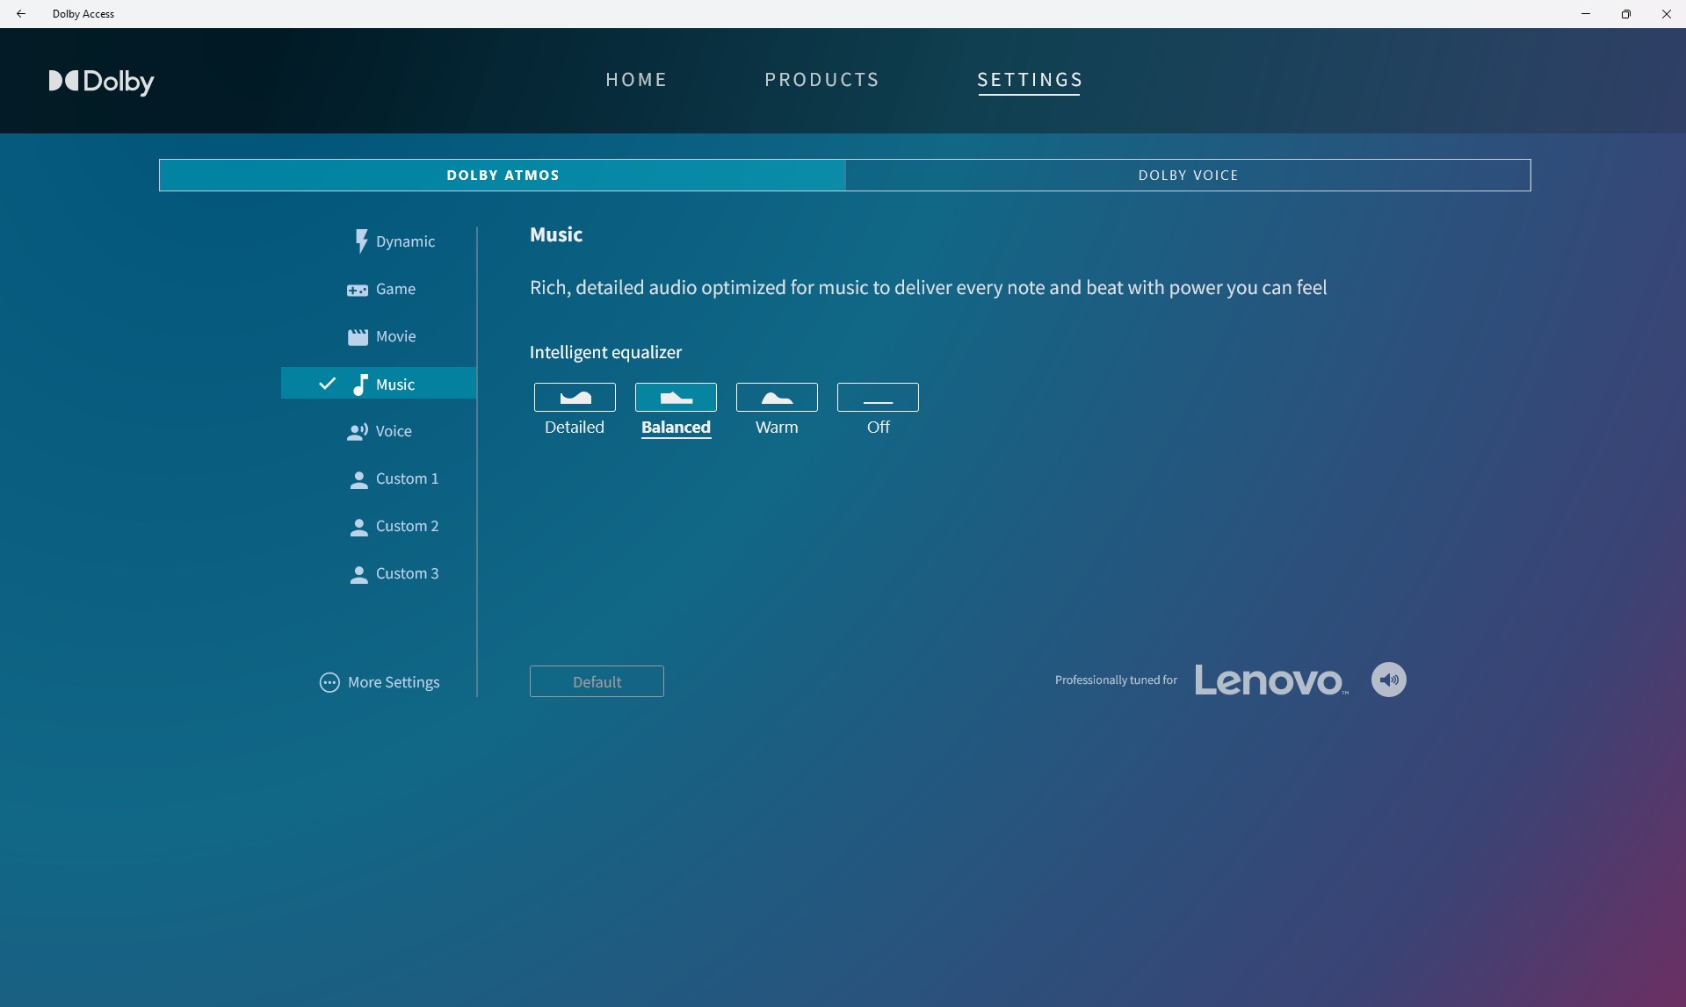Switch to the Dolby Voice tab
Screen dimensions: 1686x1007
1188,176
